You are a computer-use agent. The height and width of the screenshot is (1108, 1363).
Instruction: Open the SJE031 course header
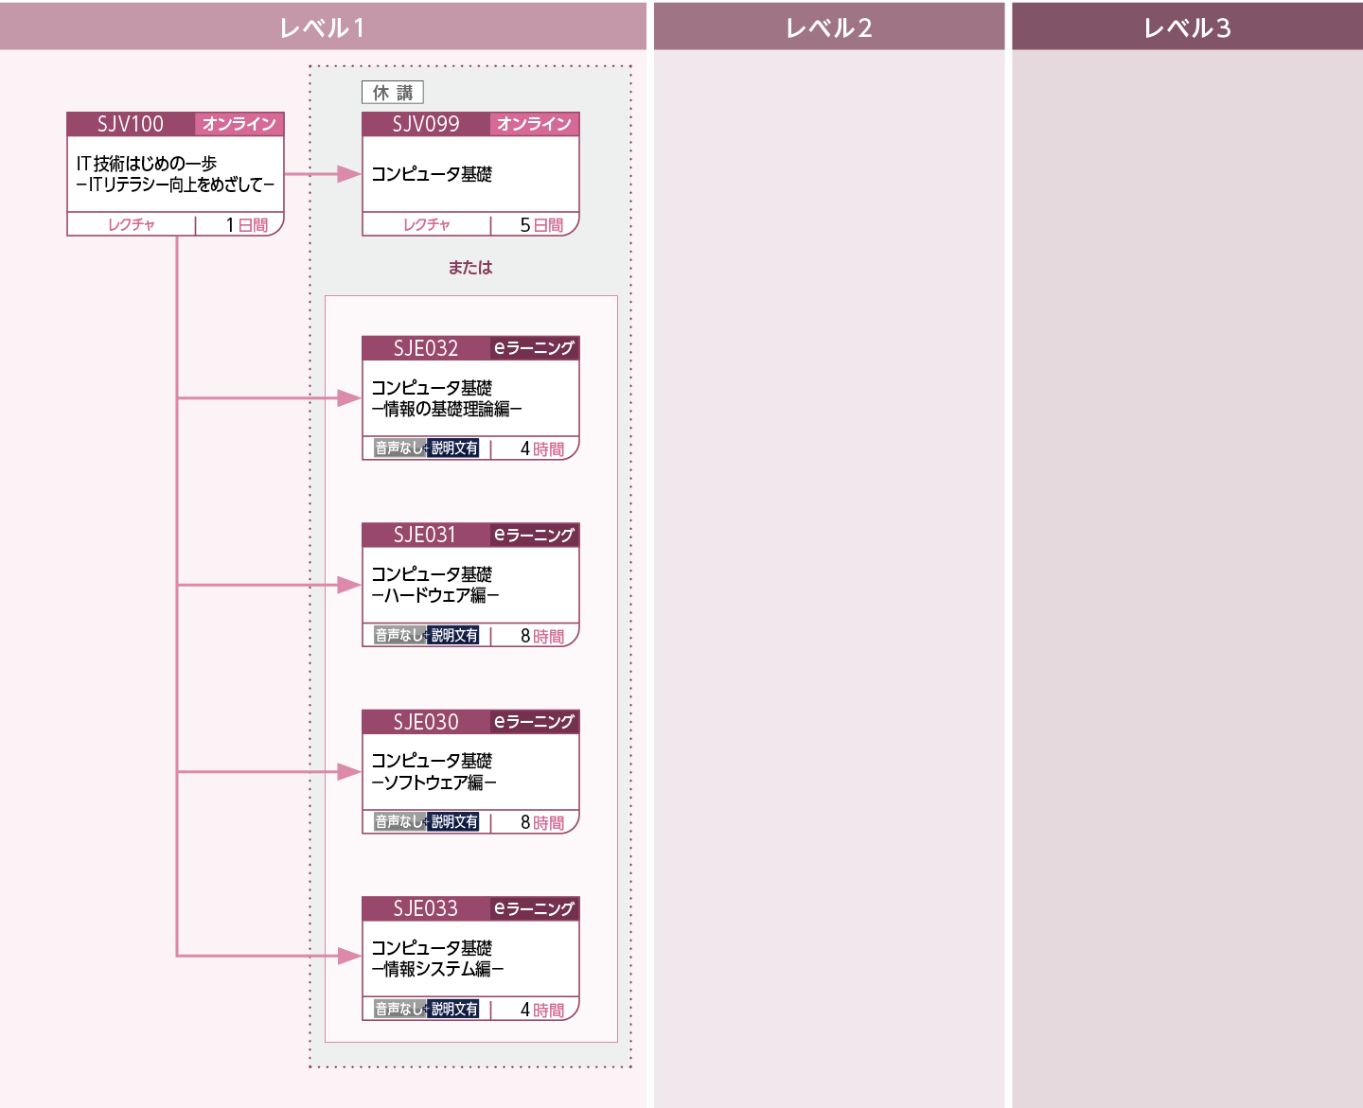coord(426,535)
